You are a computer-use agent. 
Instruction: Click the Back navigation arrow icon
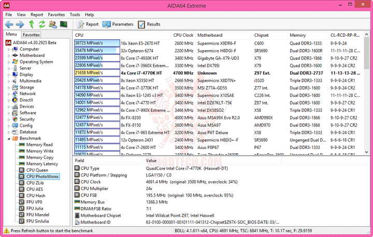tap(9, 24)
